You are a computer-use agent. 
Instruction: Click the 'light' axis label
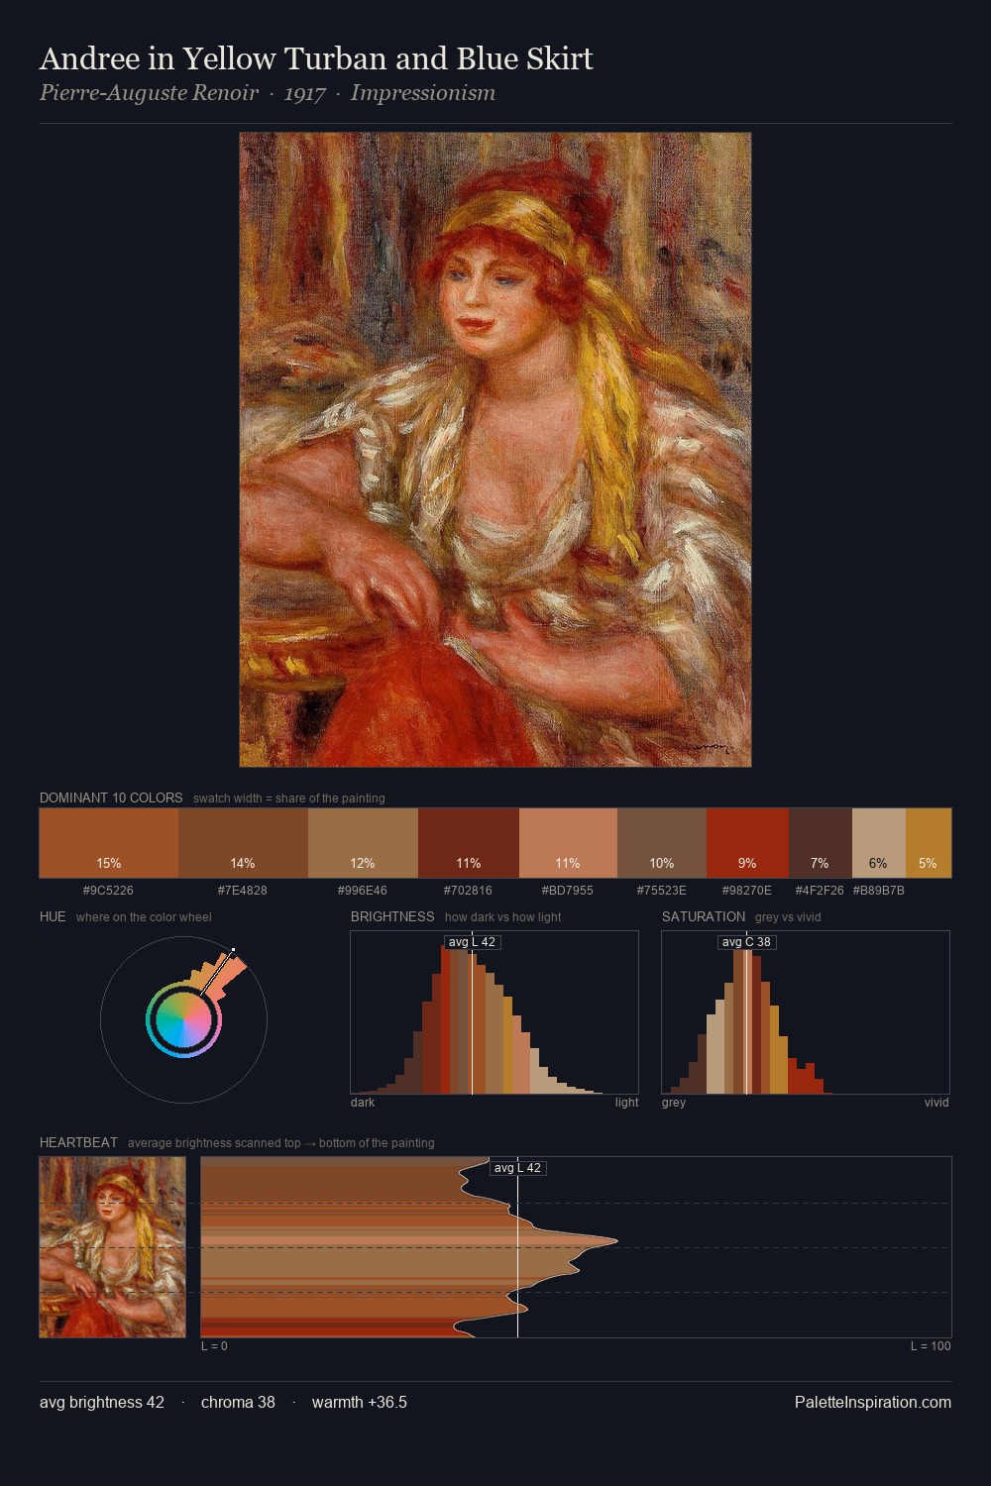pos(626,1103)
